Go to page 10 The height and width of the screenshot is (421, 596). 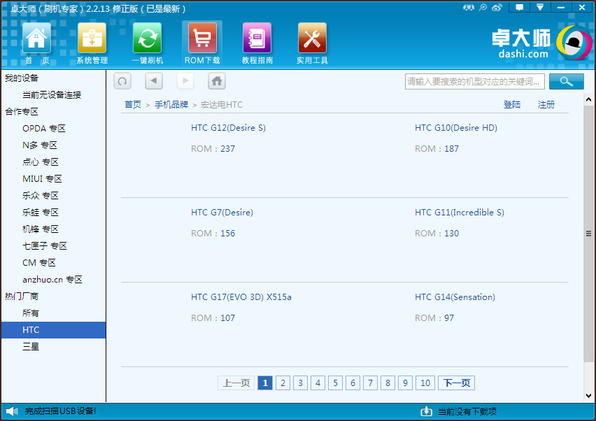425,383
